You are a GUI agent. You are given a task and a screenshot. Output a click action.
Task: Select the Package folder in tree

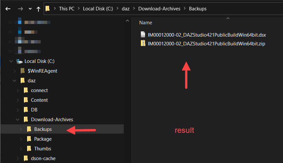pyautogui.click(x=43, y=139)
